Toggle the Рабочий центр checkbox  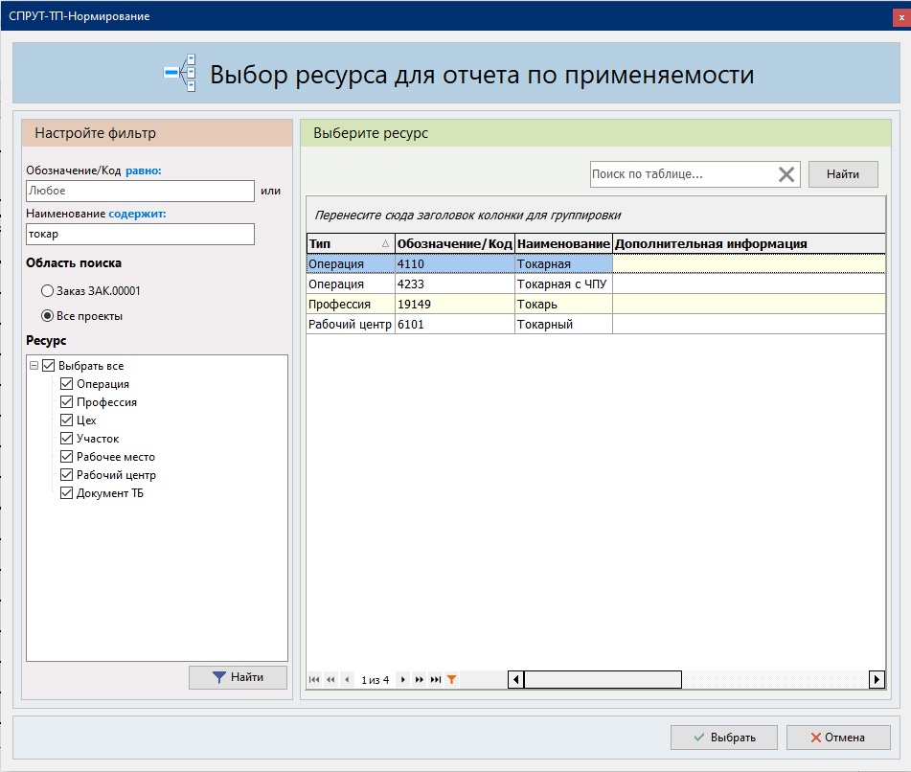click(x=67, y=475)
